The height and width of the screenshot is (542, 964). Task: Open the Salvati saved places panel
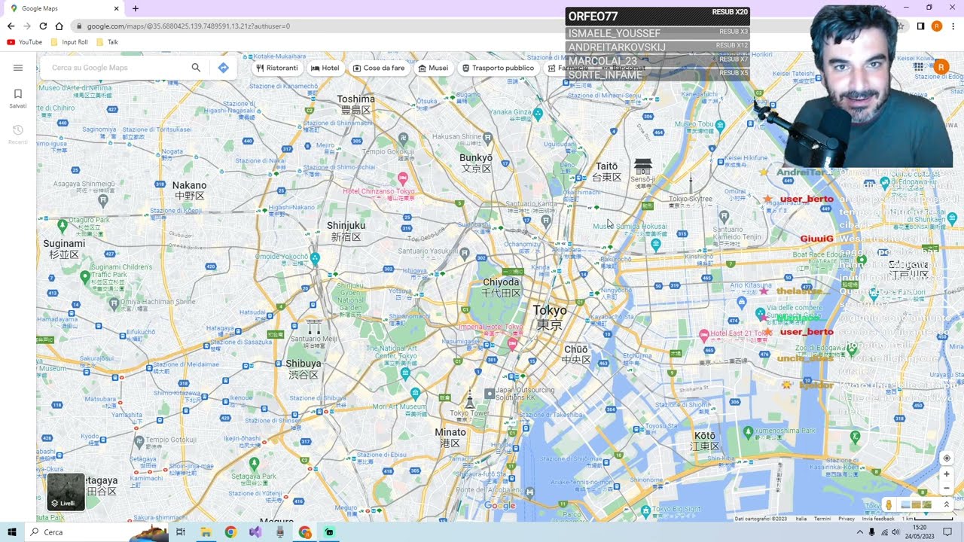(x=18, y=98)
